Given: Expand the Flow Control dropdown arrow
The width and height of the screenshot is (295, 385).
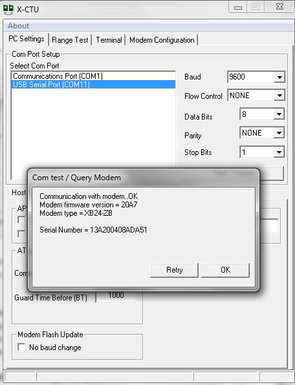Looking at the screenshot, I should point(279,95).
